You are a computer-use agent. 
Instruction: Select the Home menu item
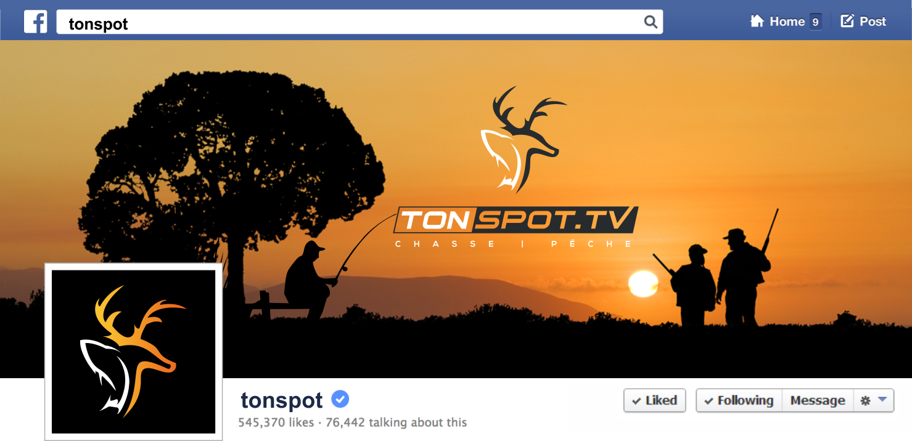pos(786,22)
